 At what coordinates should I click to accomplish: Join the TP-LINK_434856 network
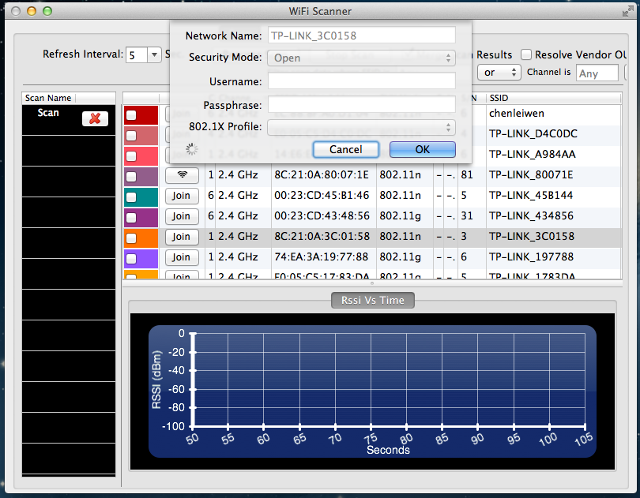tap(182, 216)
